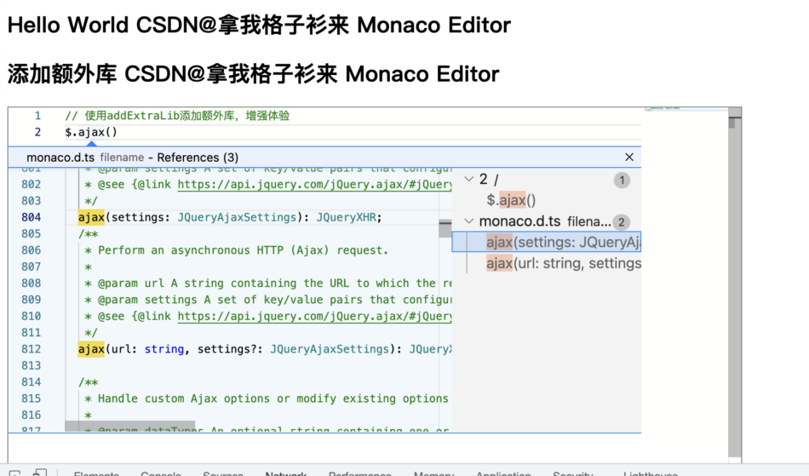Screen dimensions: 809x476
Task: Click highlighted ajax on line 804
Action: pyautogui.click(x=91, y=217)
